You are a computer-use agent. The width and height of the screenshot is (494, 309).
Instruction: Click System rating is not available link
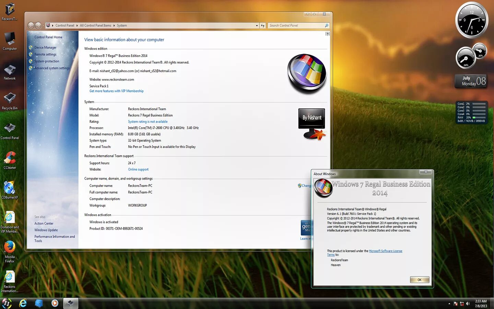coord(148,122)
